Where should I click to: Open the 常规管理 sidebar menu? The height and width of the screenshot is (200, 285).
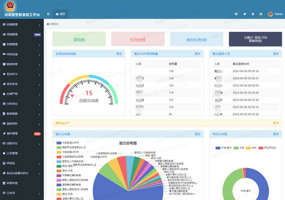[x=22, y=34]
